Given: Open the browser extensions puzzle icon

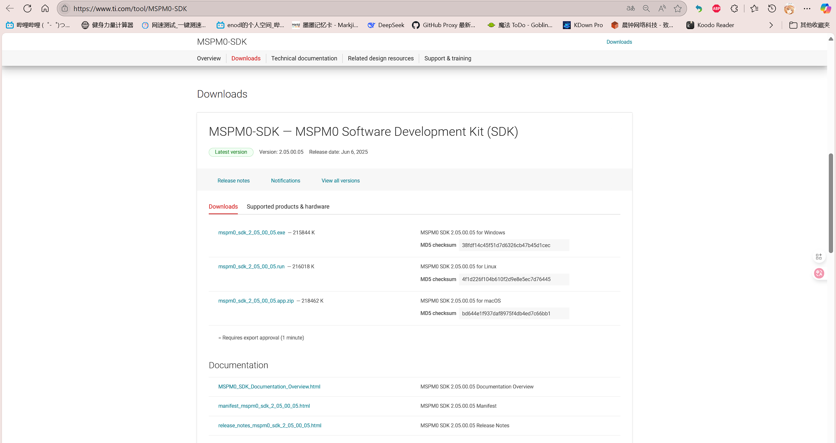Looking at the screenshot, I should click(x=734, y=8).
